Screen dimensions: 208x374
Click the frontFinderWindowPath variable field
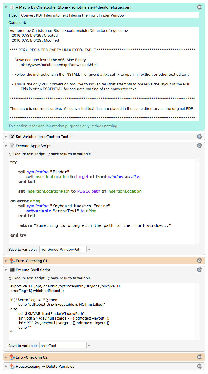63,249
